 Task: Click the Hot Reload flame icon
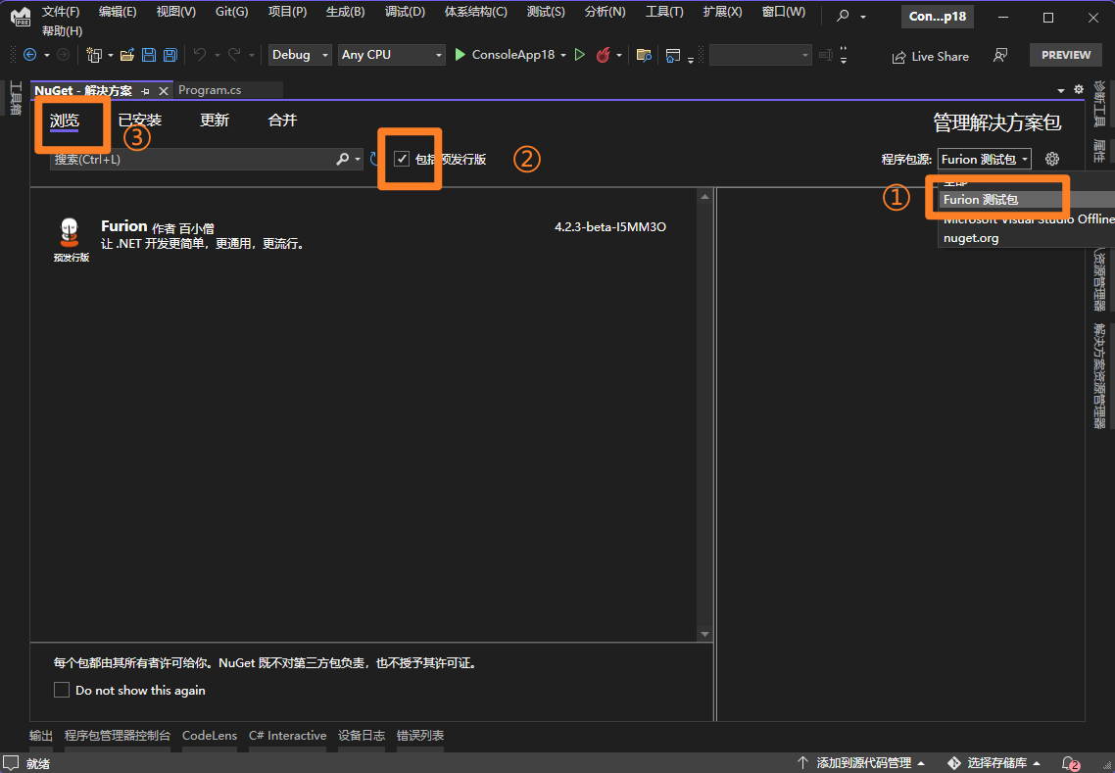pyautogui.click(x=604, y=55)
